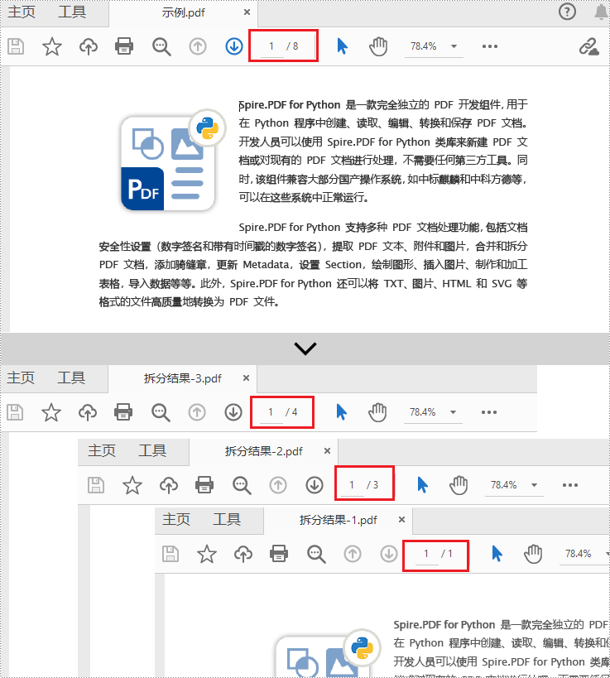Open 工具 tab in 示例.pdf window
Screen dimensions: 610x678
click(x=72, y=12)
